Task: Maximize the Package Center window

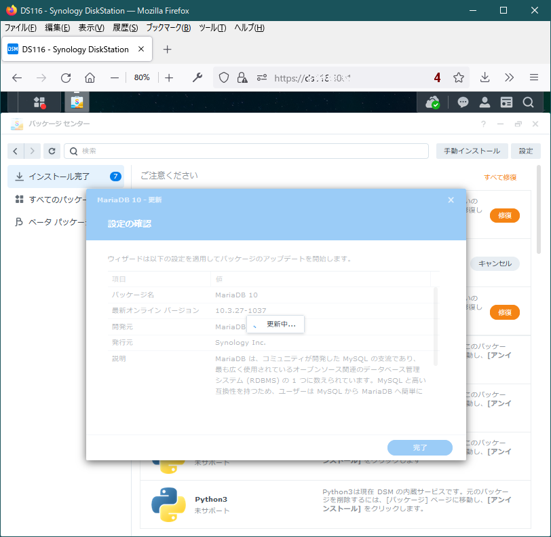Action: [518, 124]
